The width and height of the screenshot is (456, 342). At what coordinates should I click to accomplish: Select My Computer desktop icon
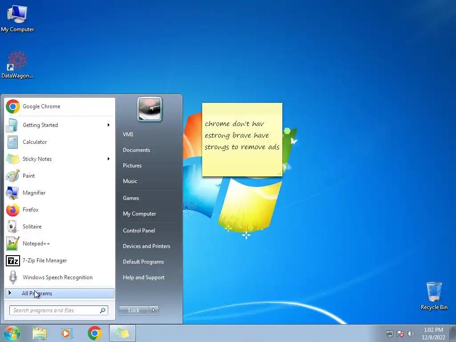coord(17,19)
